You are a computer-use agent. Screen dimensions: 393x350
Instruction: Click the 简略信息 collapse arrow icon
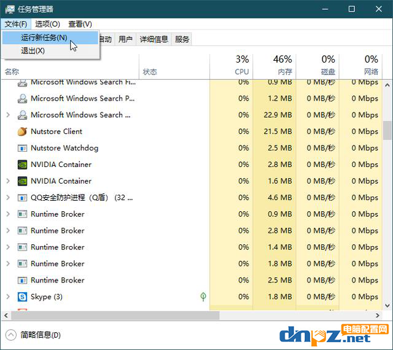pyautogui.click(x=11, y=335)
